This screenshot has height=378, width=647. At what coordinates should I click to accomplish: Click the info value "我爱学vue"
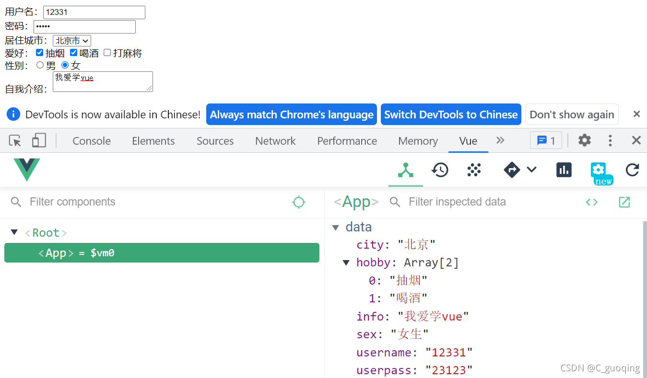[433, 316]
